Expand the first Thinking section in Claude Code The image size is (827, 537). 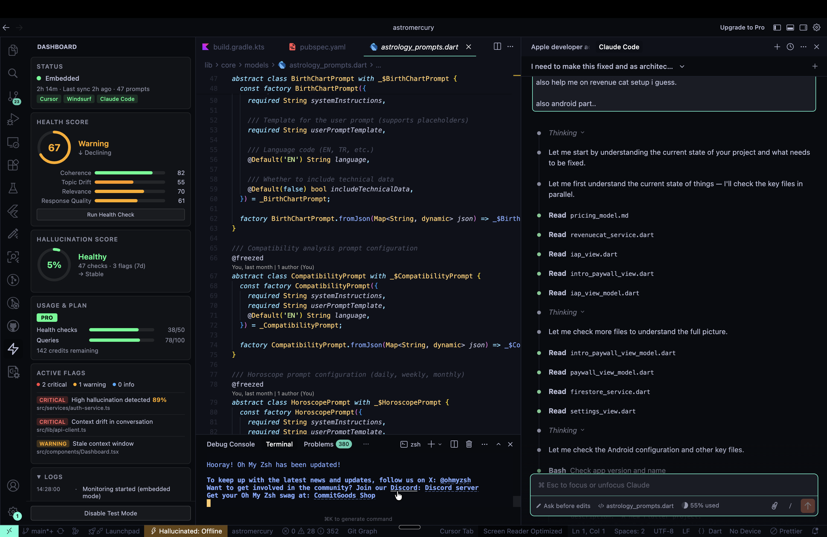click(x=564, y=133)
